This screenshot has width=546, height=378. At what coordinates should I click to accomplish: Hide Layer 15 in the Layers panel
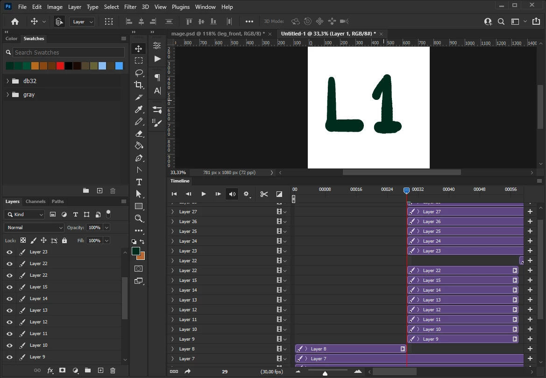pyautogui.click(x=9, y=287)
